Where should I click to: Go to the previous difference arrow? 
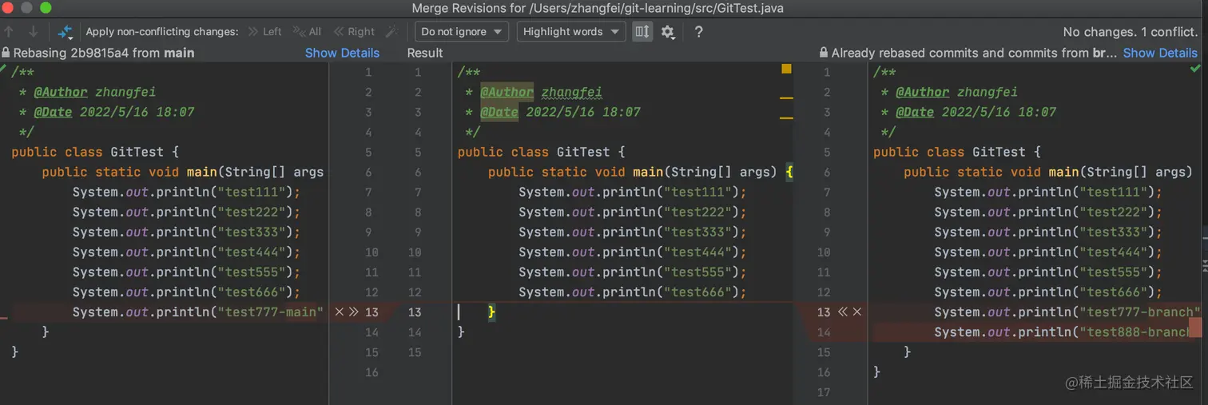click(x=9, y=32)
